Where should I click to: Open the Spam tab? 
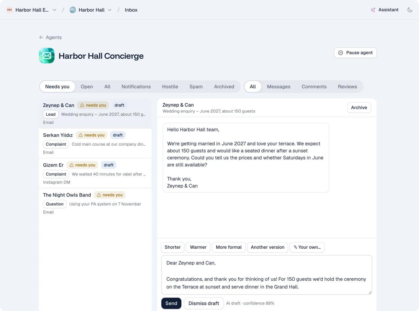pyautogui.click(x=196, y=87)
